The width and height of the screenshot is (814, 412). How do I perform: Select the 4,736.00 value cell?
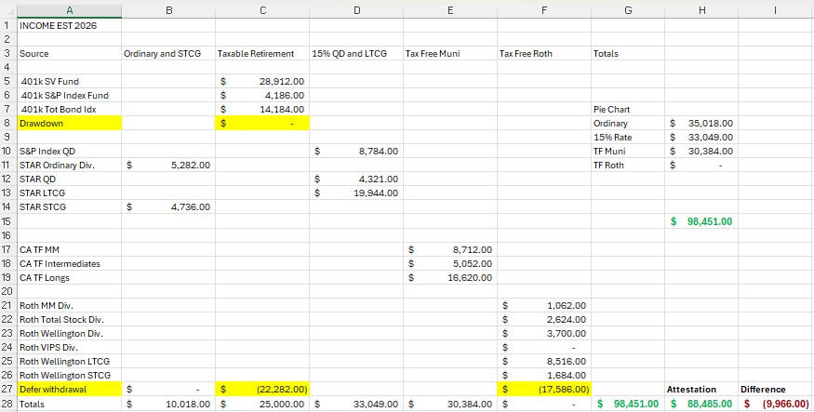coord(168,207)
